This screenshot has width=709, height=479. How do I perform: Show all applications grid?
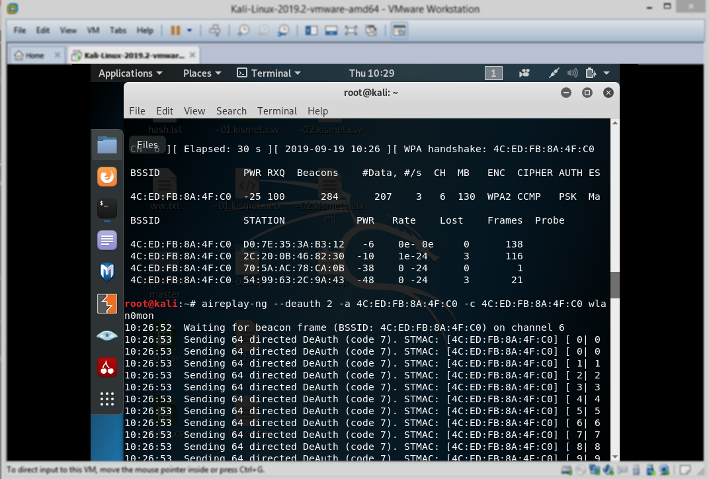coord(107,399)
